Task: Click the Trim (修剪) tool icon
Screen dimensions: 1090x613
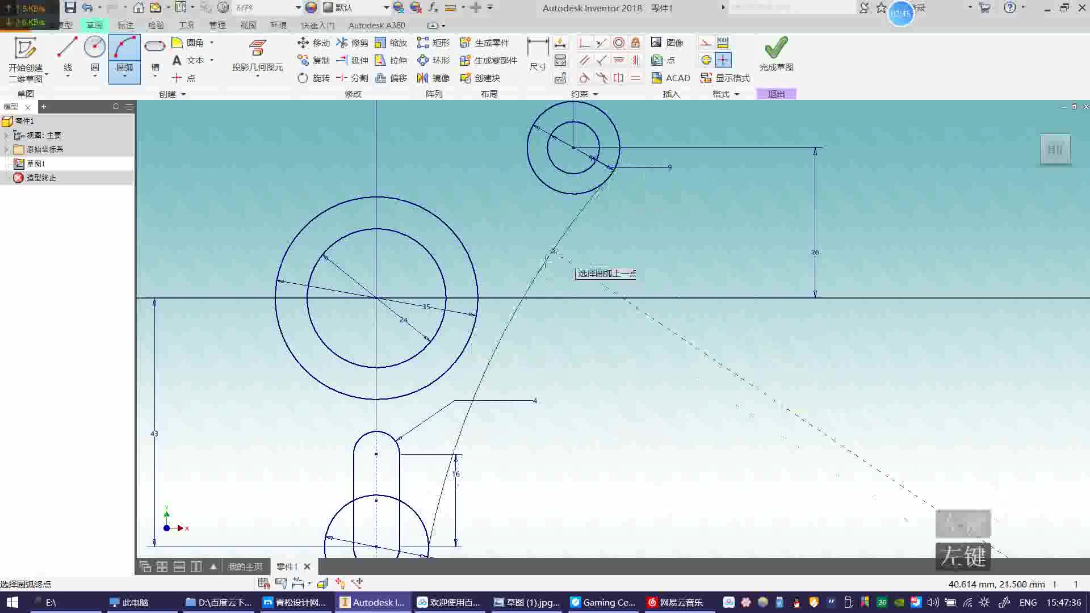Action: [x=342, y=43]
